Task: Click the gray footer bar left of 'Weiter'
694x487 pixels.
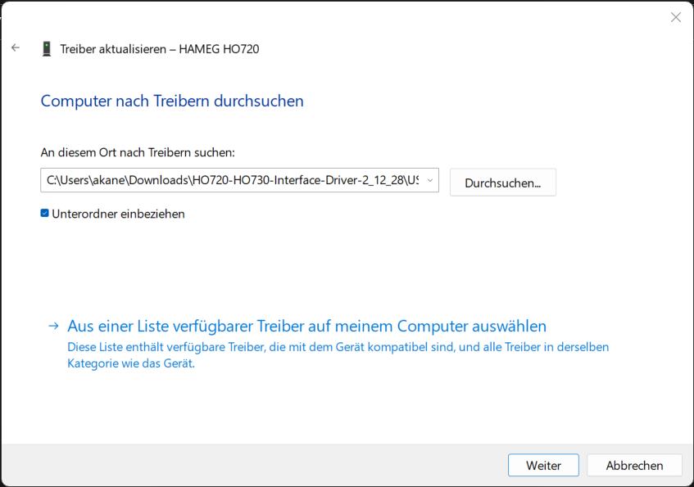Action: pyautogui.click(x=246, y=465)
